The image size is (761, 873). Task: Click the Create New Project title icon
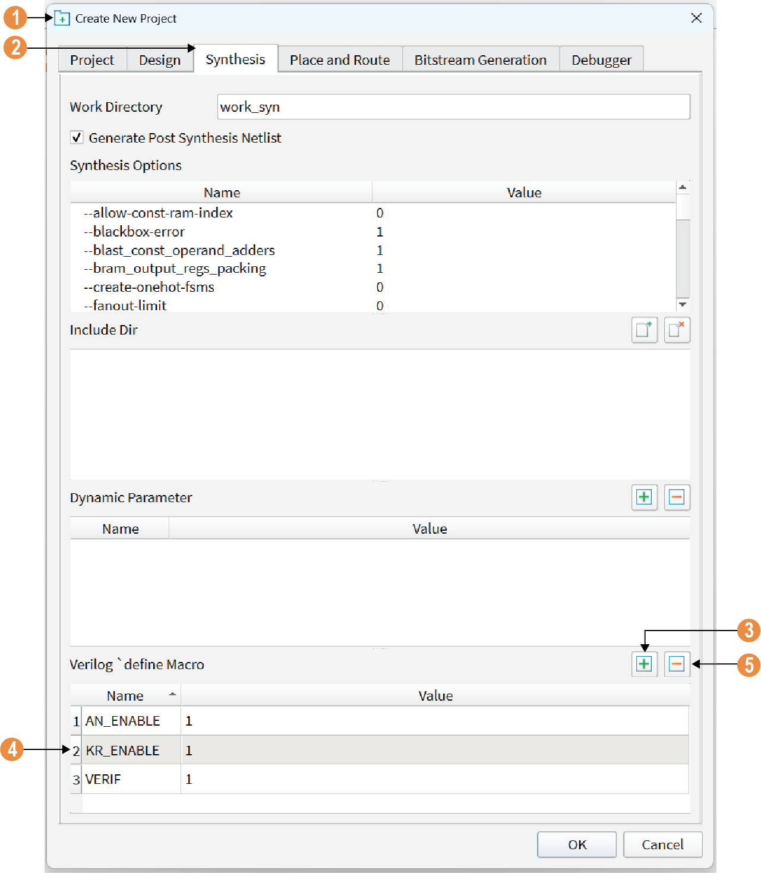point(62,18)
